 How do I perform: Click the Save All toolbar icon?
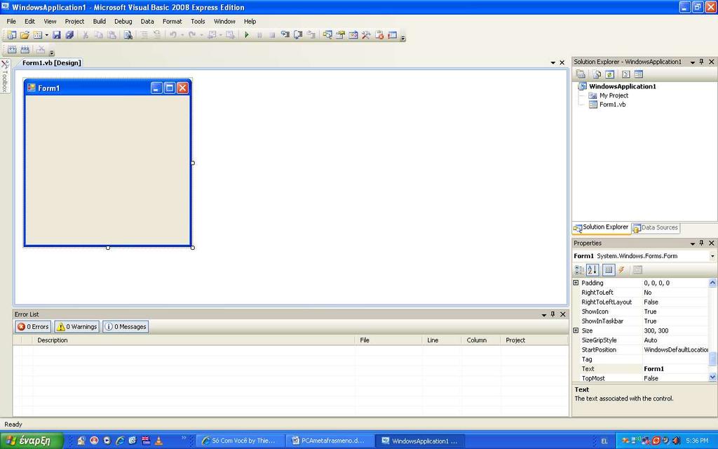(x=69, y=35)
